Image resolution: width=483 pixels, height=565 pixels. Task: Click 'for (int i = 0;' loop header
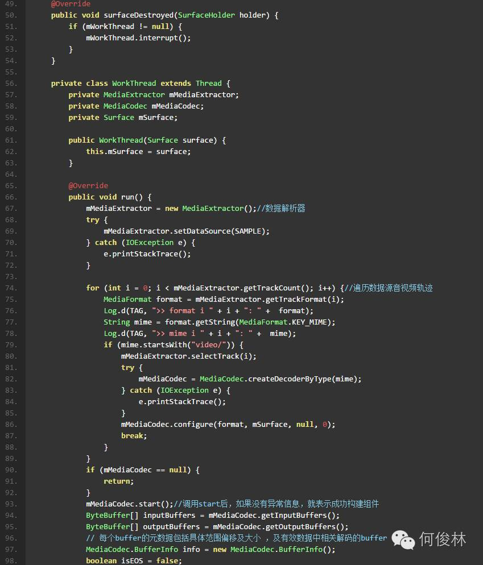(119, 288)
